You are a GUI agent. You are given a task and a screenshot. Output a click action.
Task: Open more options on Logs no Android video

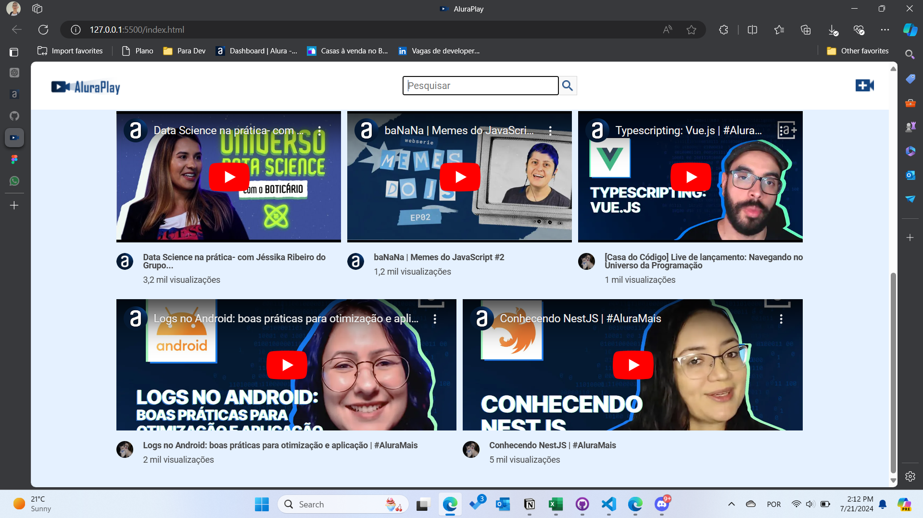[x=435, y=318]
